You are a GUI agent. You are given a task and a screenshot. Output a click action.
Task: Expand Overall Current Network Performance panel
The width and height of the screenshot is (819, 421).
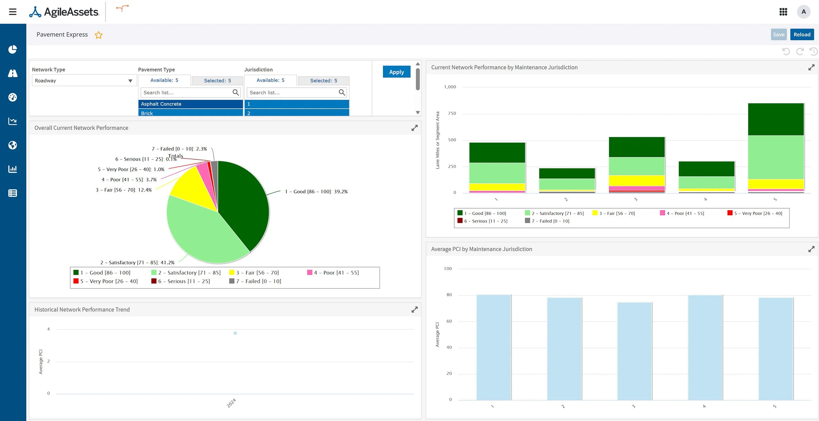(x=414, y=128)
